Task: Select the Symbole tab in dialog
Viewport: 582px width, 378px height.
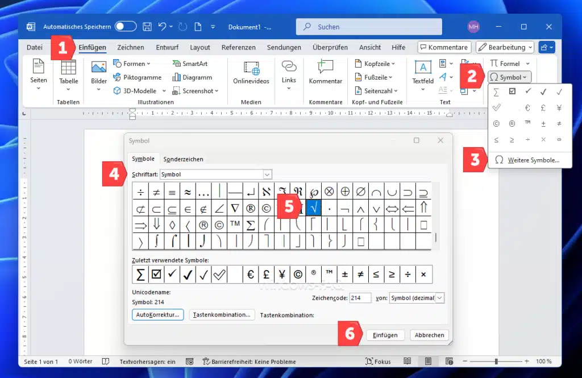Action: point(143,159)
